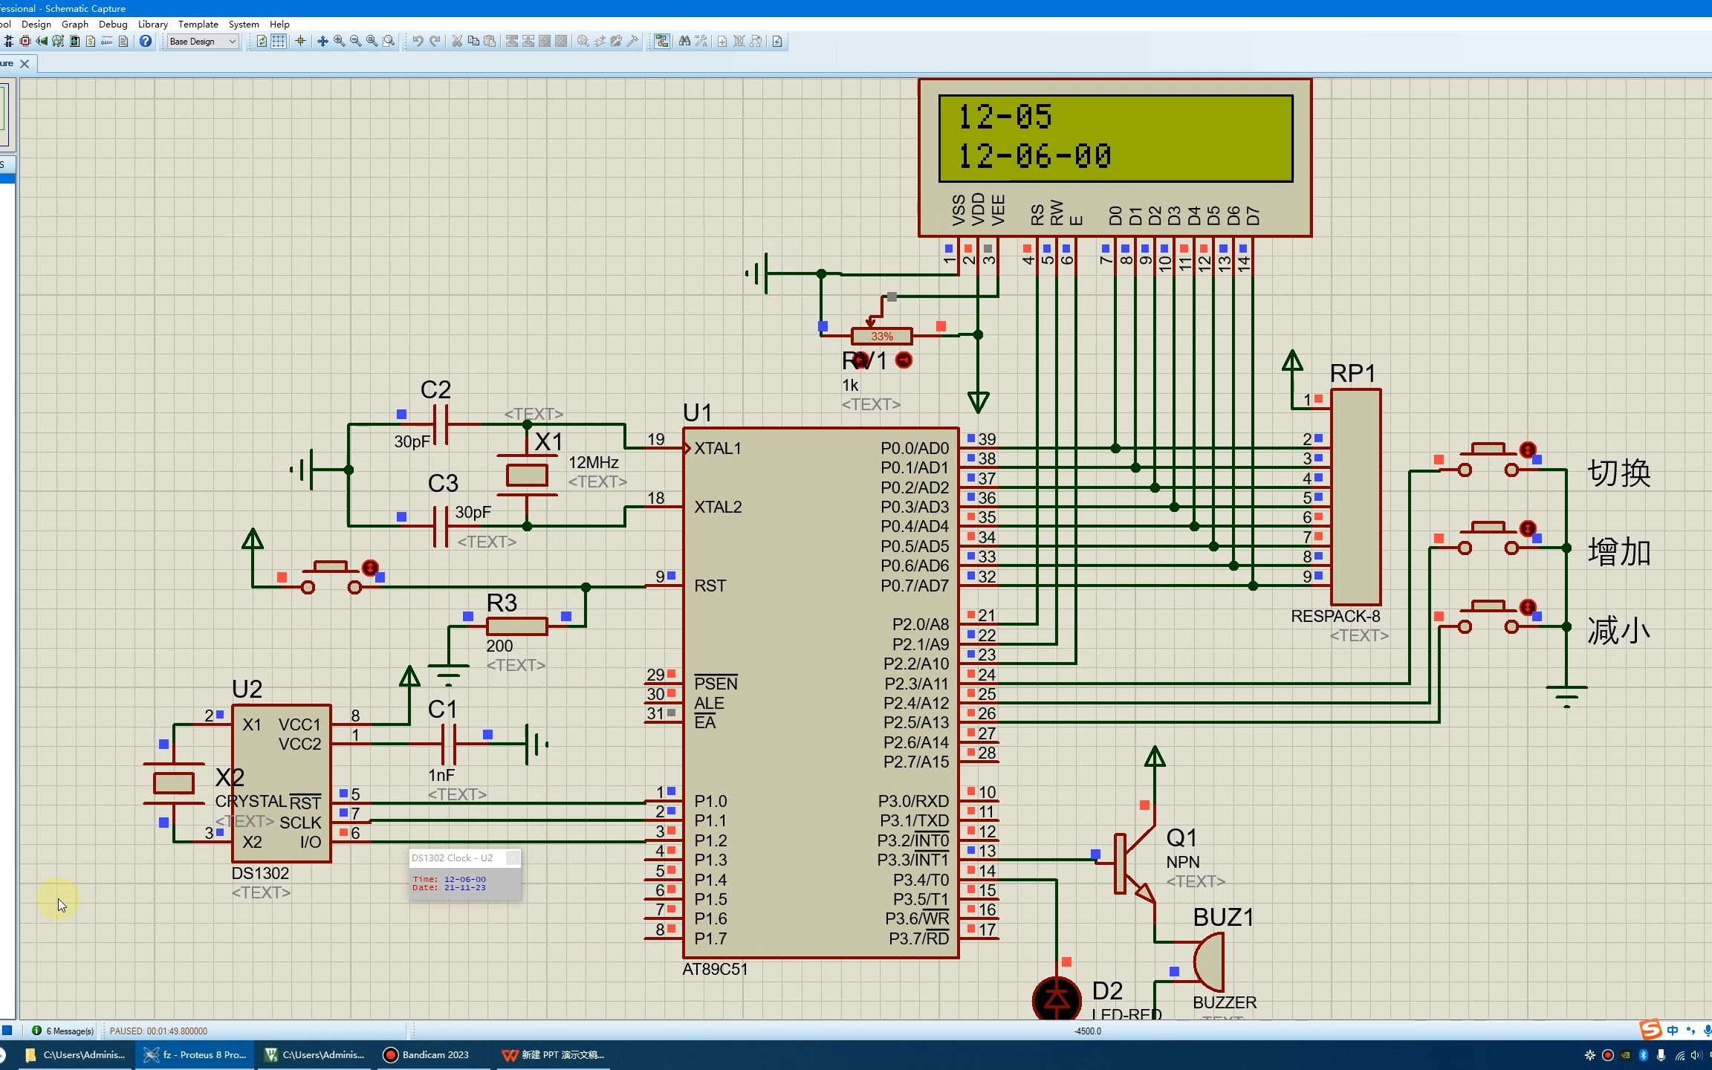Screen dimensions: 1712x1070
Task: Select the AT89C51 microcontroller U1
Action: click(821, 693)
